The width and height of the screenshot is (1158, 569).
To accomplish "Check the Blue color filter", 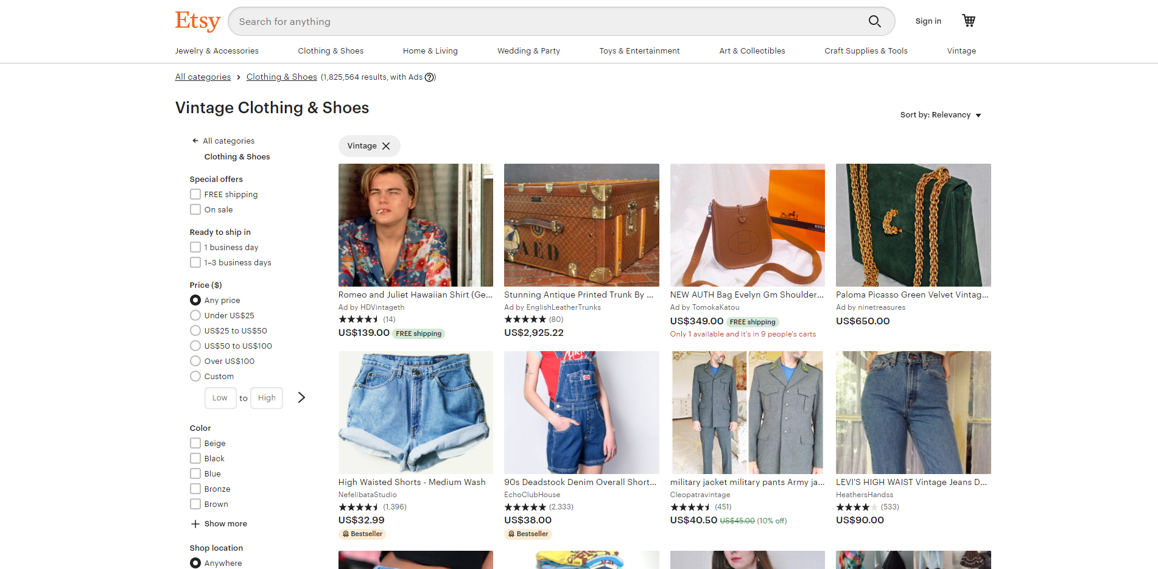I will (x=195, y=473).
